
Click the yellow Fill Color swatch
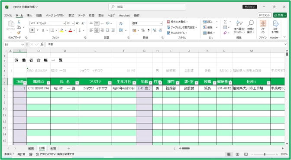click(61, 30)
